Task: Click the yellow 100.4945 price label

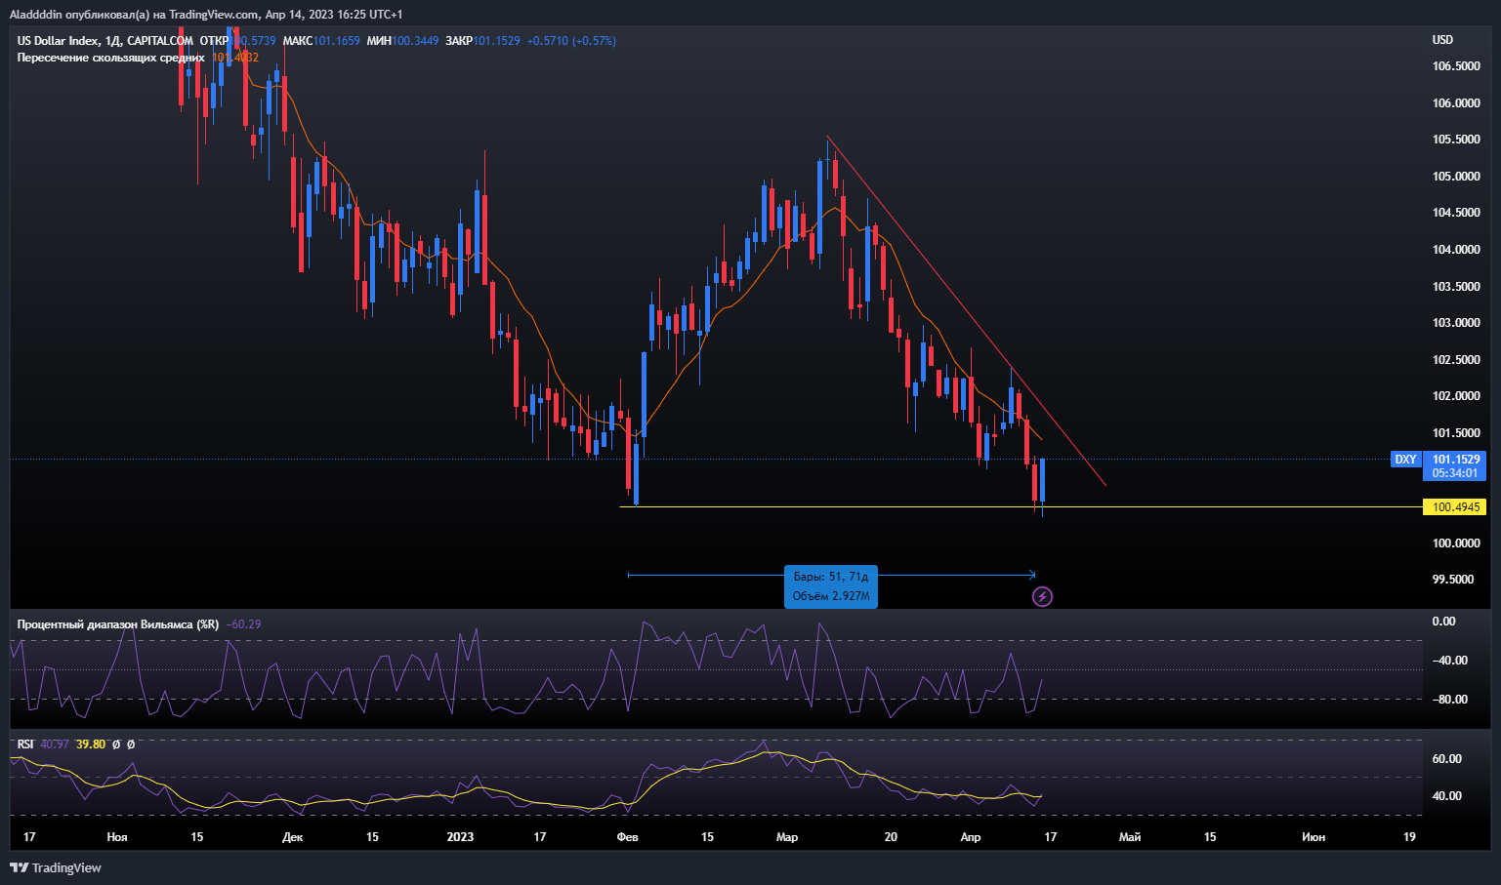Action: (x=1455, y=507)
